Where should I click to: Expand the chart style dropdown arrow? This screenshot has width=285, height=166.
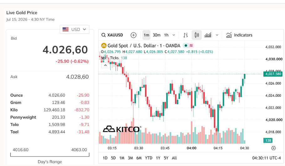point(217,35)
